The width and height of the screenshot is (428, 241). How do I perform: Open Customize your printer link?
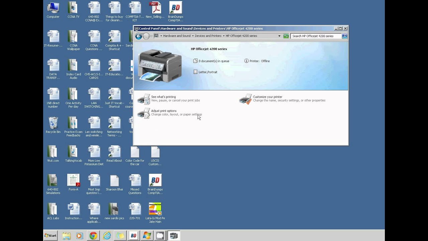pyautogui.click(x=267, y=97)
